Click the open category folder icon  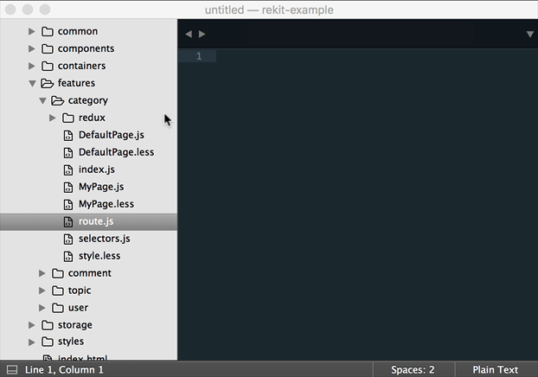[x=58, y=100]
